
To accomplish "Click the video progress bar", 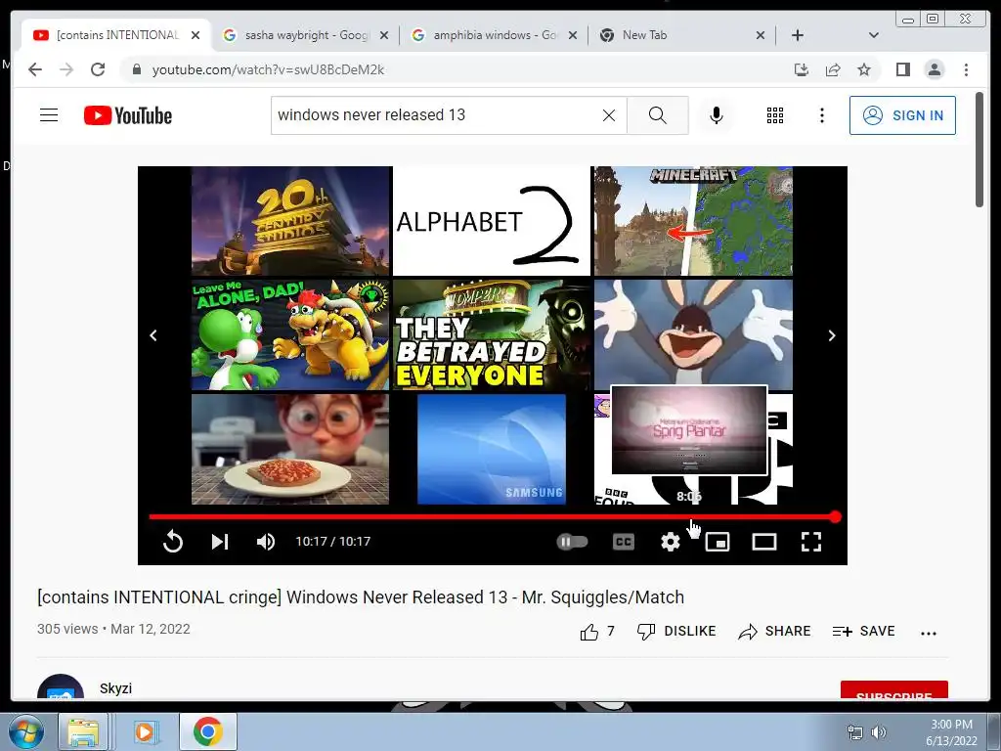I will point(493,516).
